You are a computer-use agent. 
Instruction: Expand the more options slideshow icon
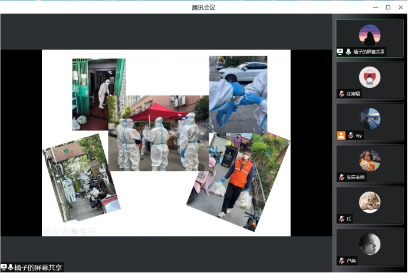pyautogui.click(x=93, y=232)
